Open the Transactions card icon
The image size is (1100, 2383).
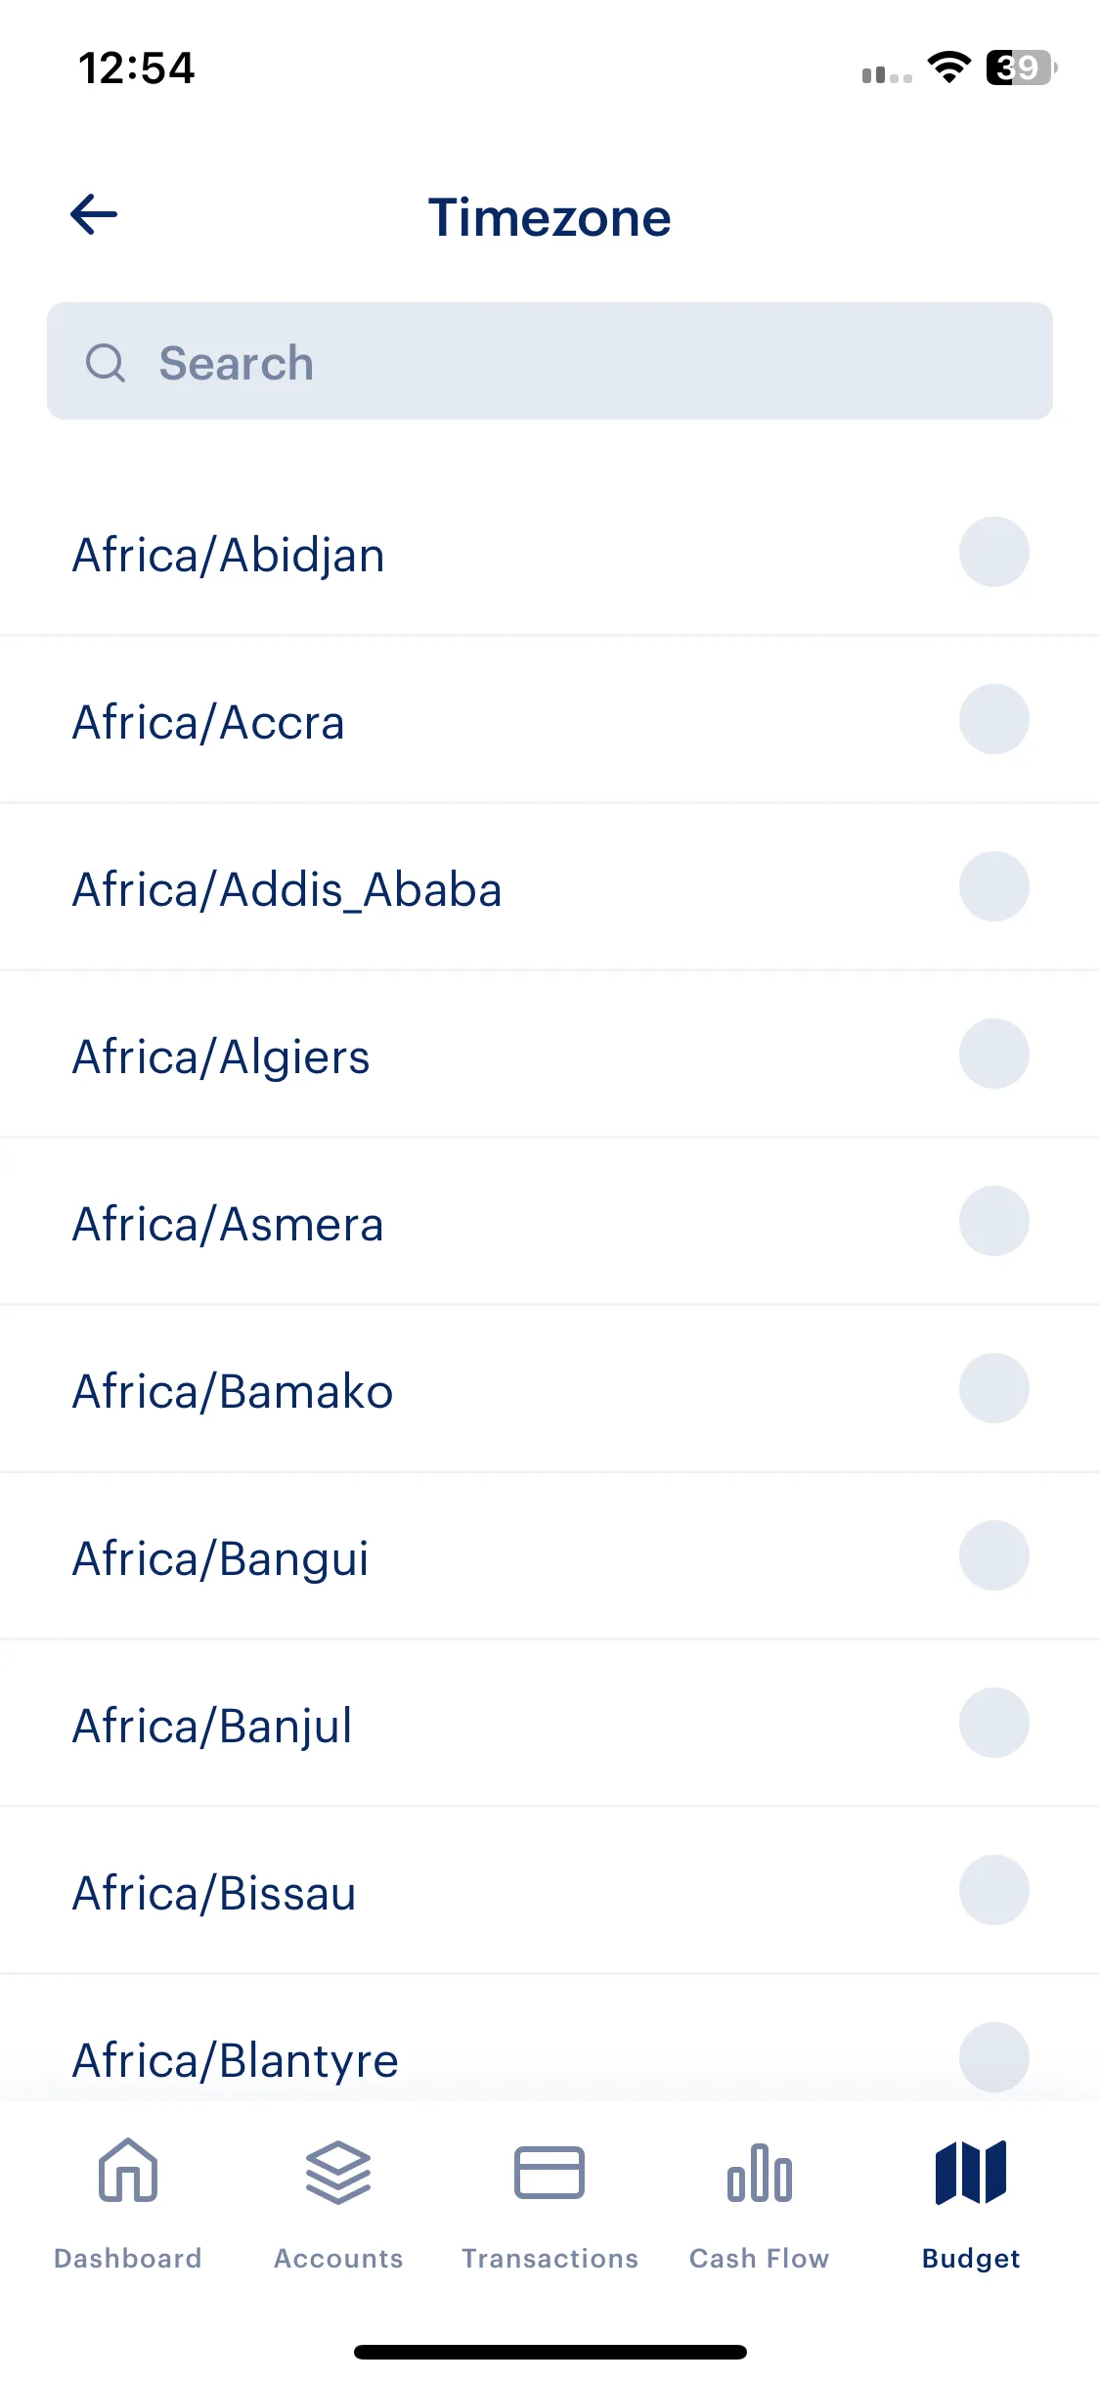[550, 2172]
